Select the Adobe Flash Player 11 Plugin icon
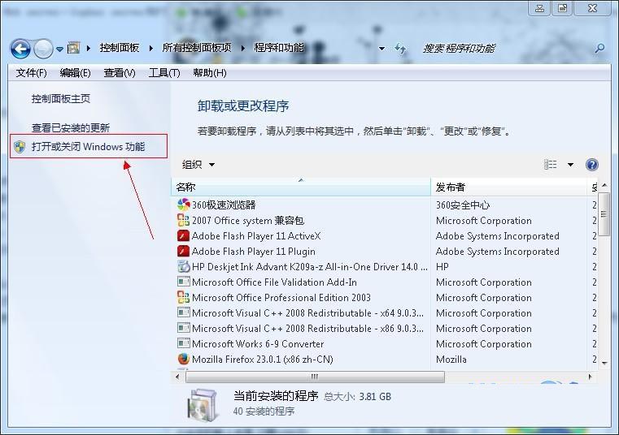Viewport: 619px width, 435px height. point(184,251)
